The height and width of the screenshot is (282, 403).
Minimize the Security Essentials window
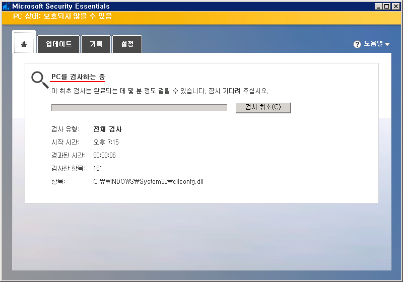click(x=378, y=7)
